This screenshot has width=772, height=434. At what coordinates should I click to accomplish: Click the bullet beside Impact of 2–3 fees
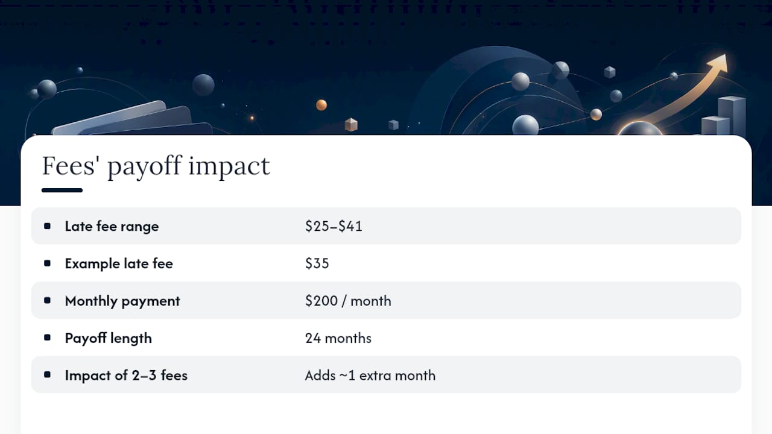click(x=48, y=375)
